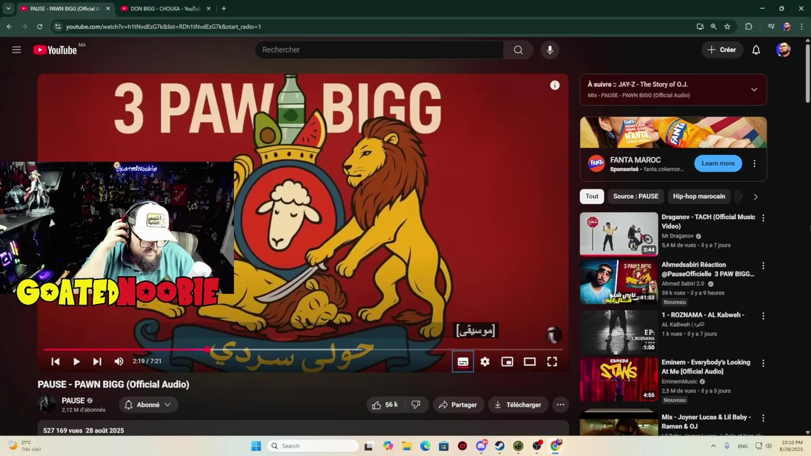Click the Partager share button
Viewport: 811px width, 456px height.
tap(458, 405)
